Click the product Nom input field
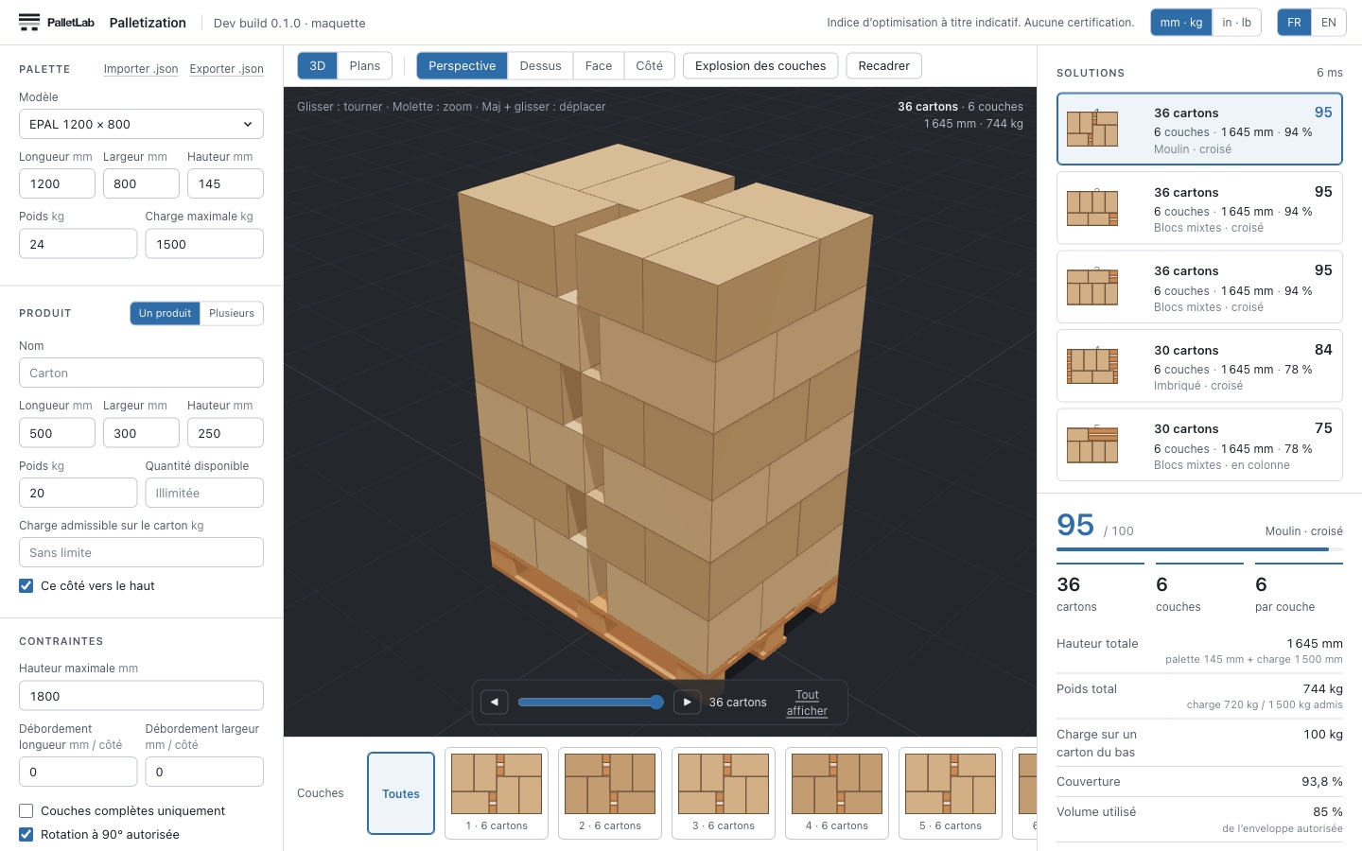 pos(141,373)
